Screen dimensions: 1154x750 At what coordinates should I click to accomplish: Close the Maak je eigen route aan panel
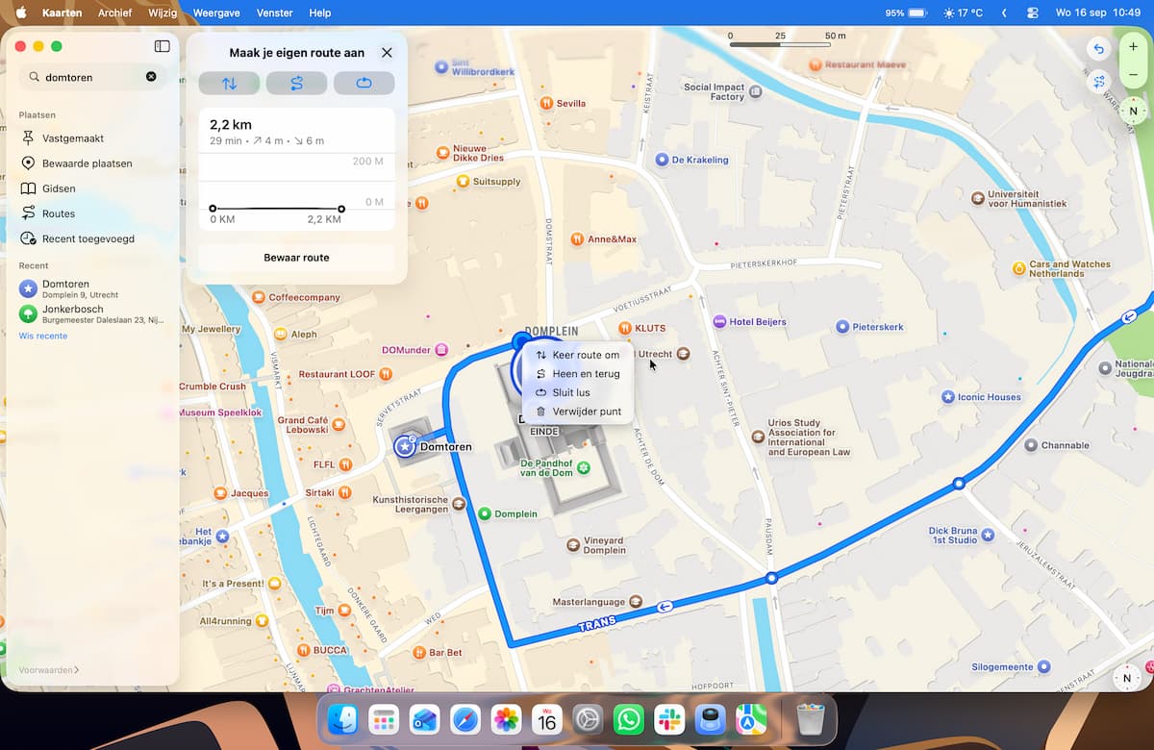[x=387, y=53]
